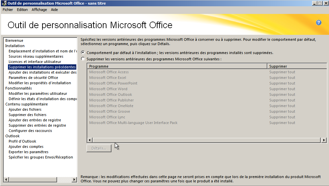Open 'Définir les états d'installation' page
Screen dimensions: 329x186
(x=42, y=99)
